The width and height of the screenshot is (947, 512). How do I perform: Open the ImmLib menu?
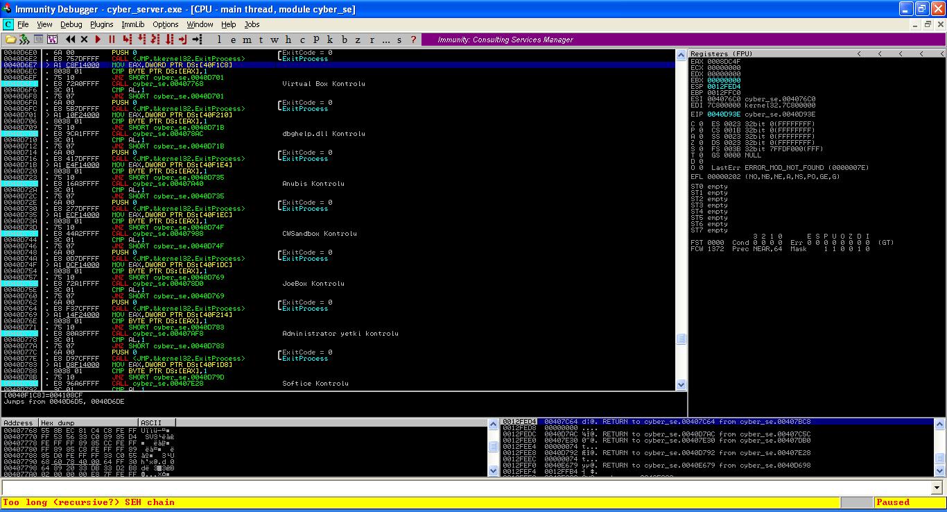(133, 24)
